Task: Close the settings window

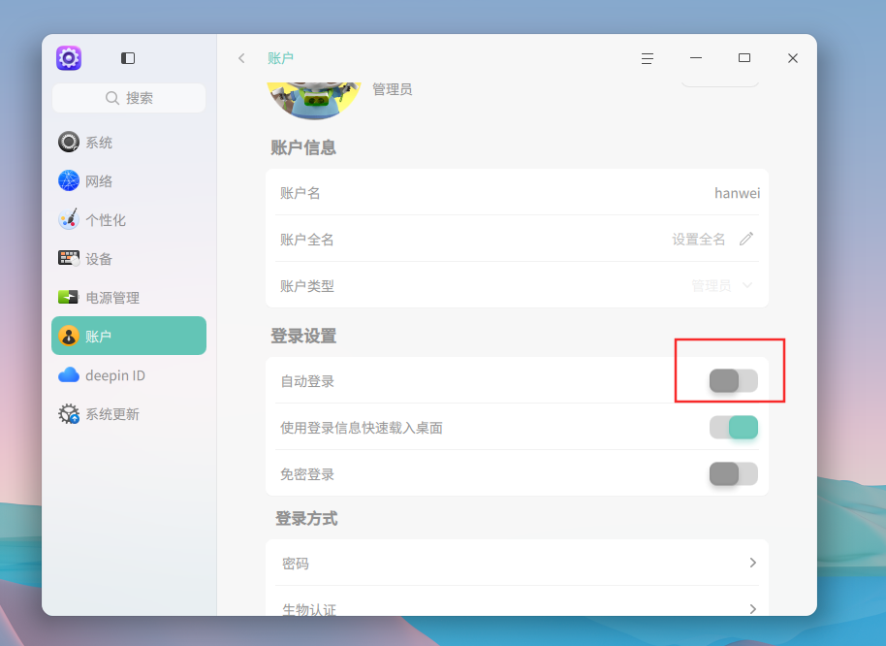Action: 793,58
